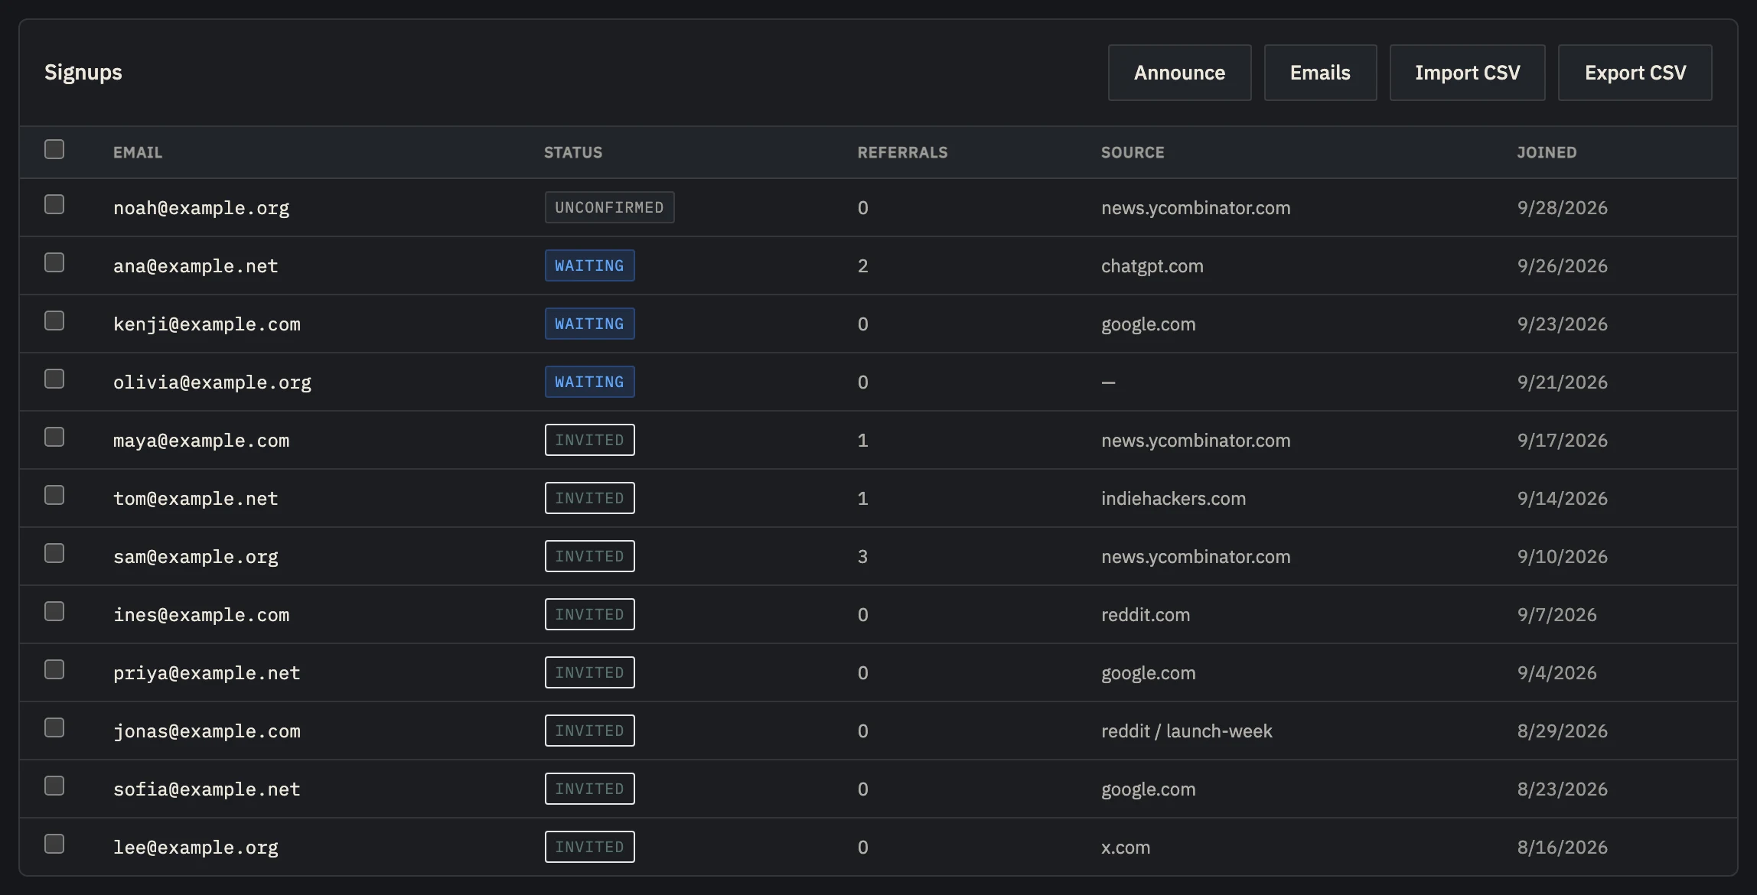This screenshot has width=1757, height=895.
Task: Click INVITED badge for maya@example.com
Action: point(589,440)
